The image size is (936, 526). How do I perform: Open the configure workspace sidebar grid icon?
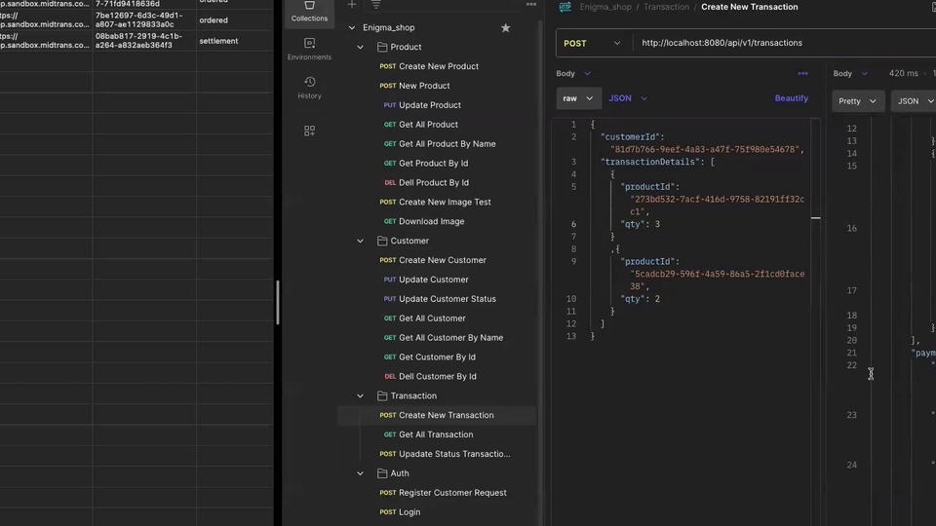coord(309,131)
